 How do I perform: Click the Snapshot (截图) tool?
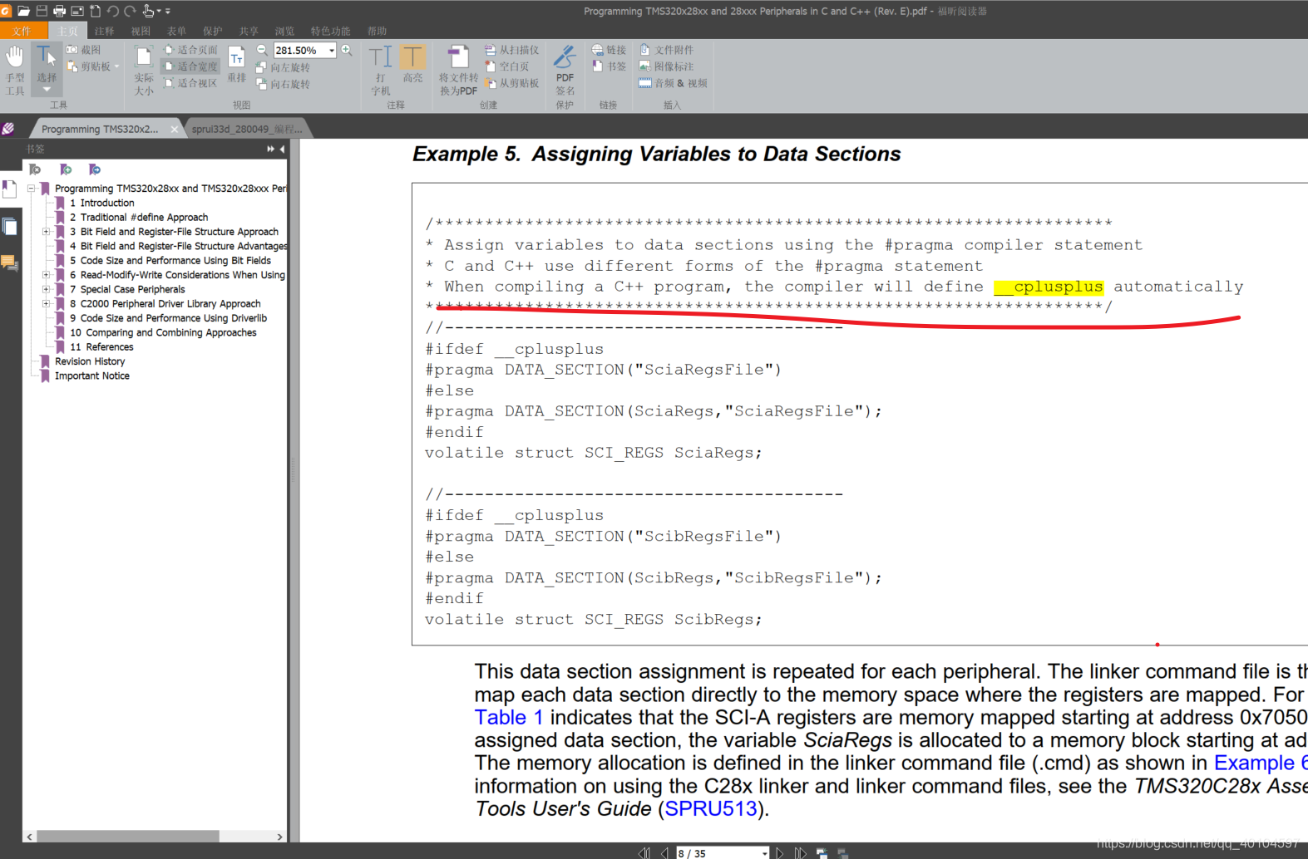(x=83, y=50)
